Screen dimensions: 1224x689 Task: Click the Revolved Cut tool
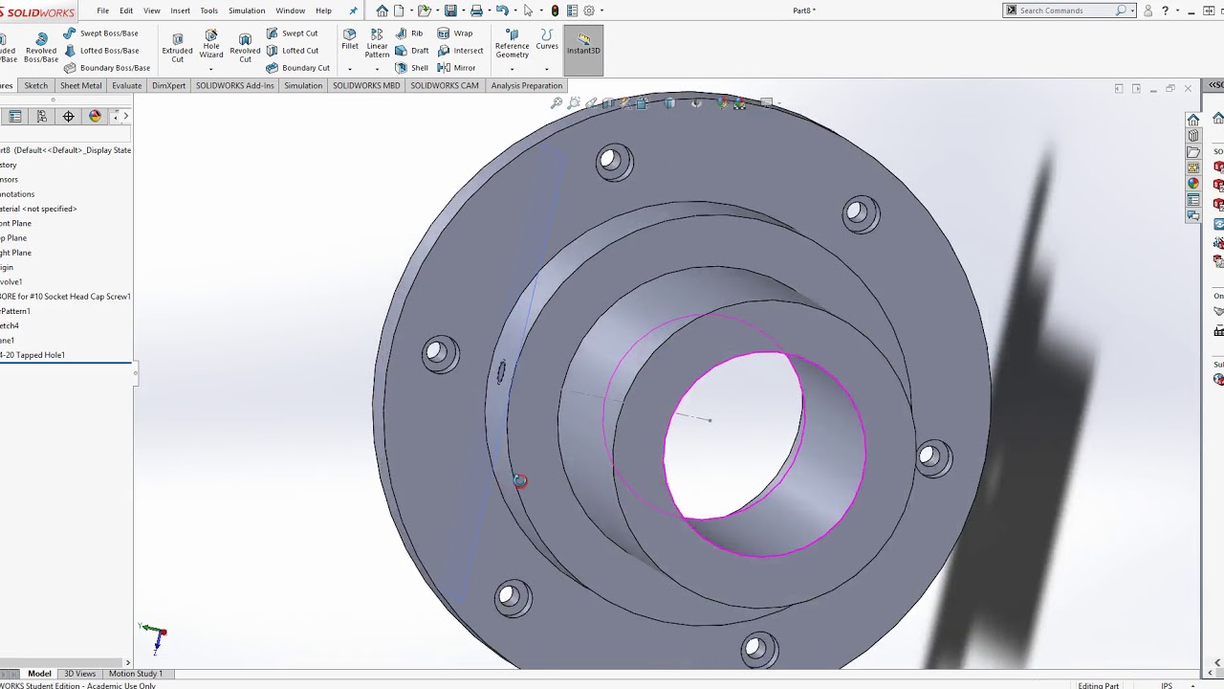tap(245, 45)
